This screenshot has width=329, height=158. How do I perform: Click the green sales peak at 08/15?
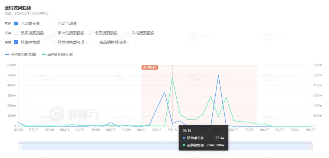(x=172, y=77)
